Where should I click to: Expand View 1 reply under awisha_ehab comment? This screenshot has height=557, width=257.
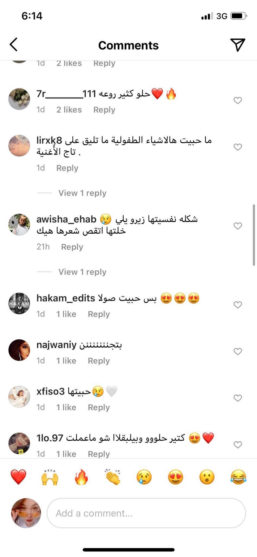[82, 272]
